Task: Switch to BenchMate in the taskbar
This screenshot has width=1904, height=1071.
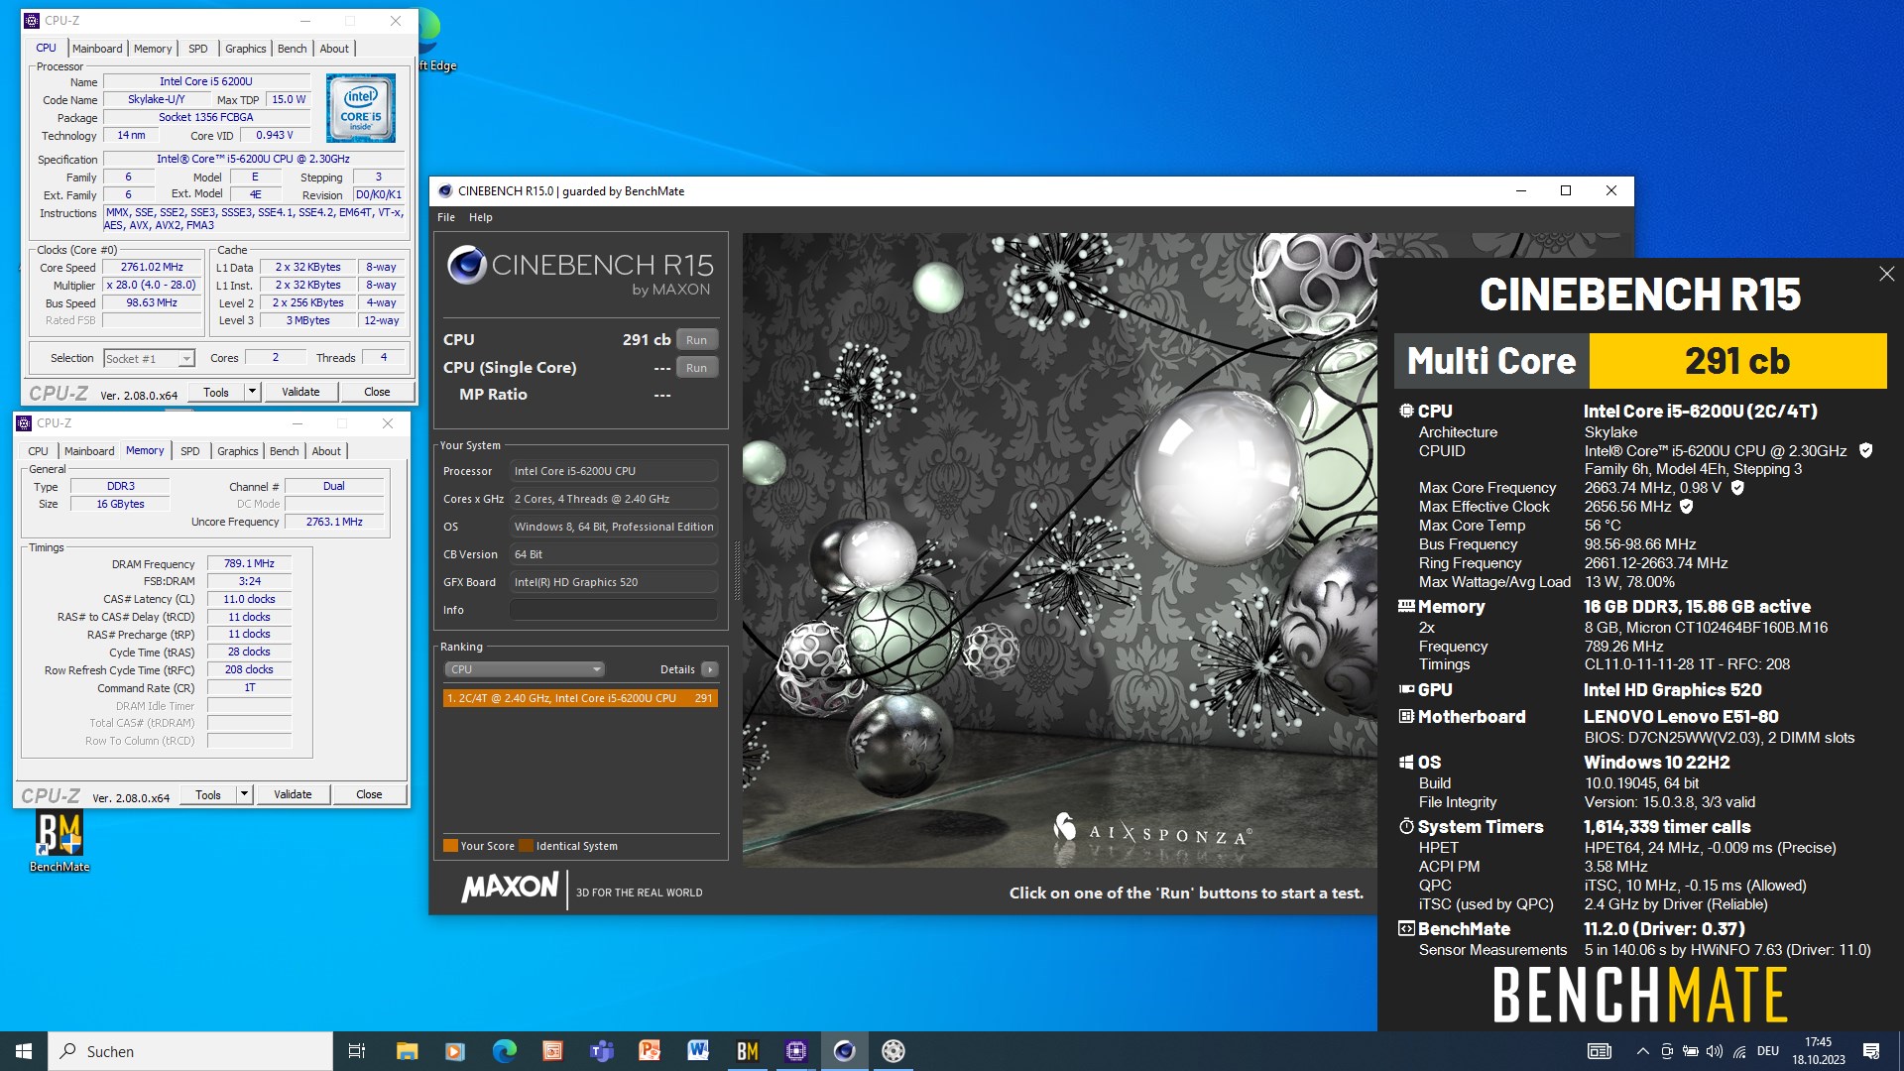Action: pos(747,1051)
